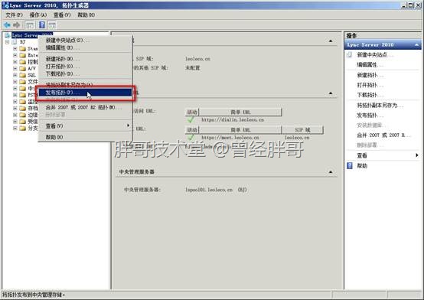The height and width of the screenshot is (300, 424).
Task: Expand the 控制 folder tree node
Action: point(15,62)
